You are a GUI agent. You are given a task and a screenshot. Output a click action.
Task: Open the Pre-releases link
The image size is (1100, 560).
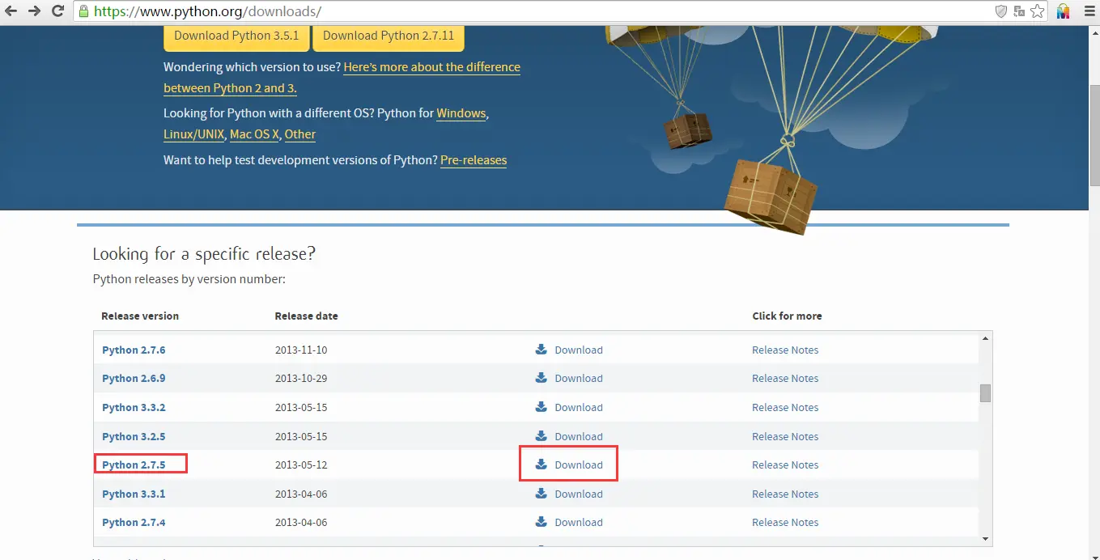click(x=474, y=160)
